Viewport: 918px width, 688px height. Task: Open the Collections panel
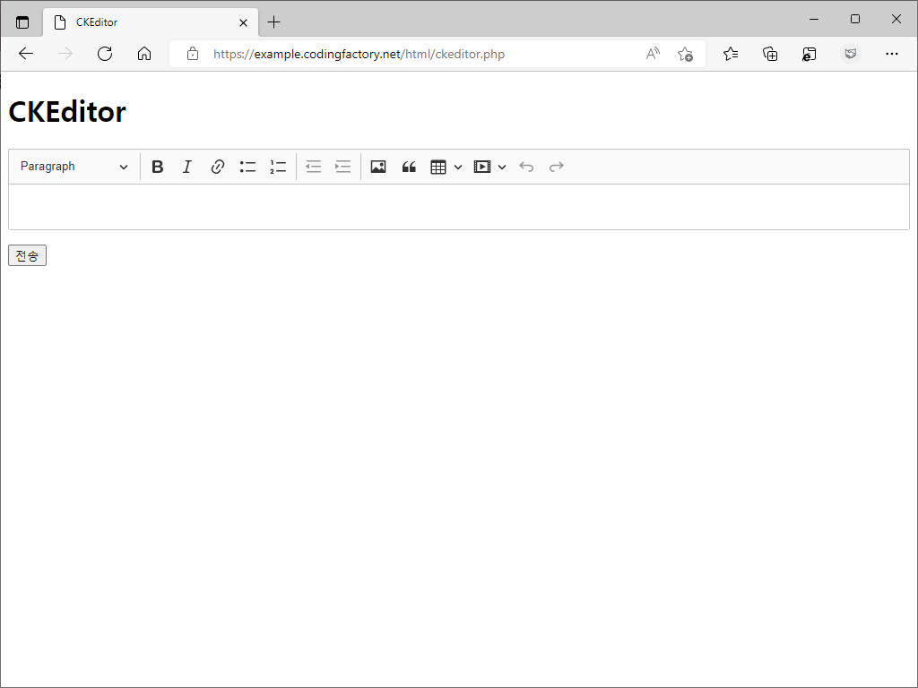click(770, 54)
